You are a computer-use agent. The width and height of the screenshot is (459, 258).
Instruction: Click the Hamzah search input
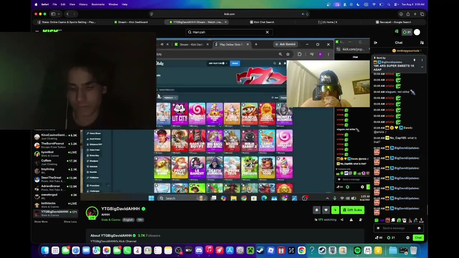(x=228, y=32)
